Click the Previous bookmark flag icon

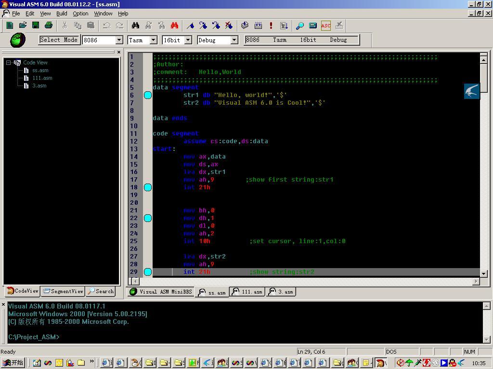216,25
